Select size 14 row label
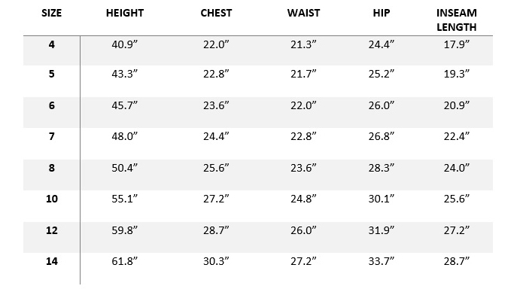517x289 pixels. (52, 261)
